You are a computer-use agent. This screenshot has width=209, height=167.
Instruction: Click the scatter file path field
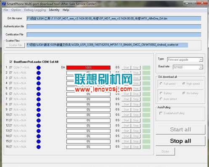click(x=107, y=45)
